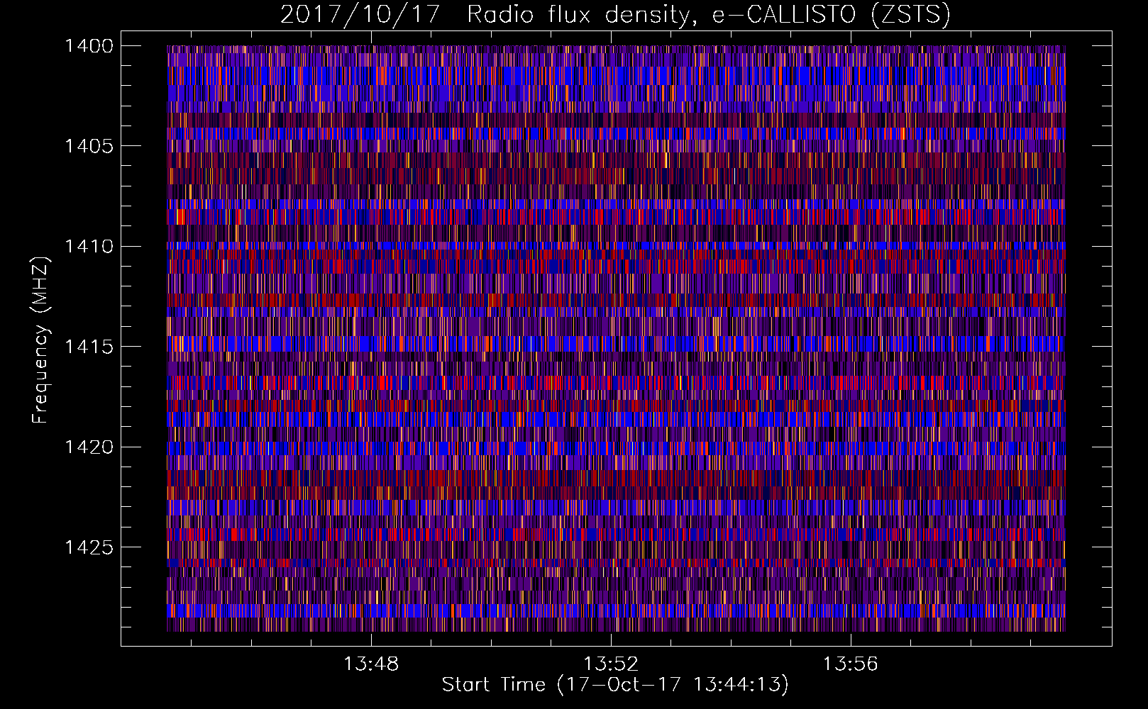Click the 1425 frequency tick label

89,547
